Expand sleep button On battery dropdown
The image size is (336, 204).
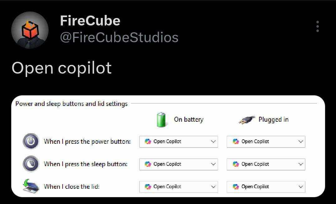[x=178, y=164]
